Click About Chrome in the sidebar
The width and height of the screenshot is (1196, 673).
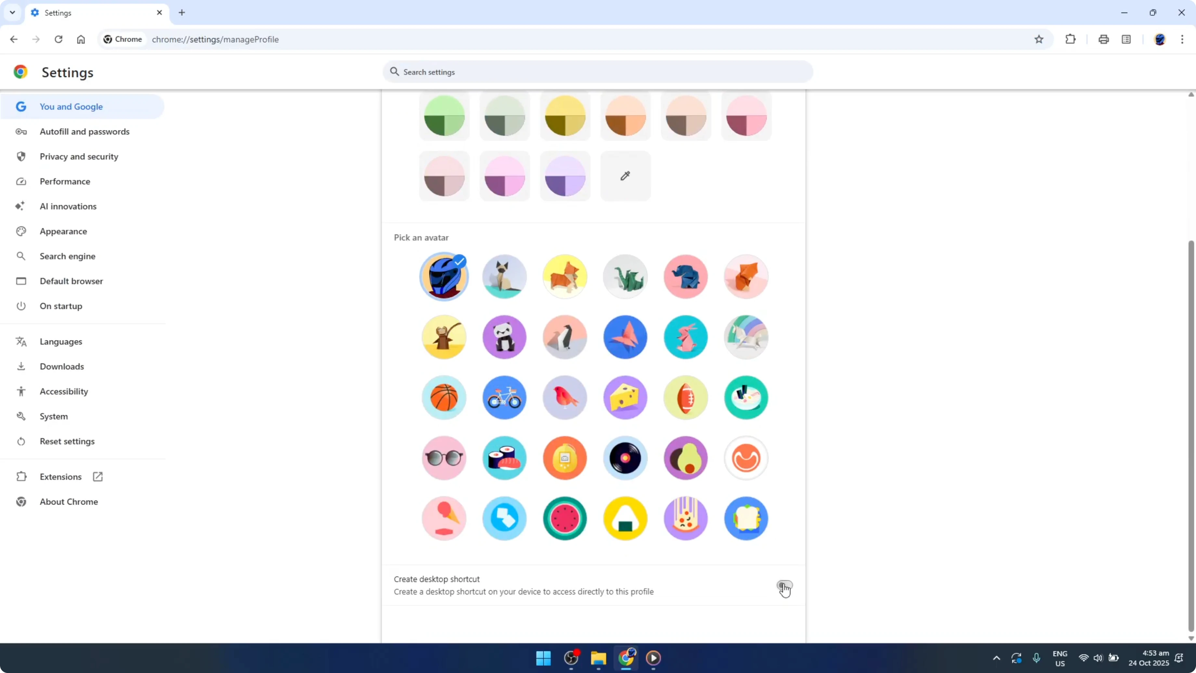click(x=68, y=502)
